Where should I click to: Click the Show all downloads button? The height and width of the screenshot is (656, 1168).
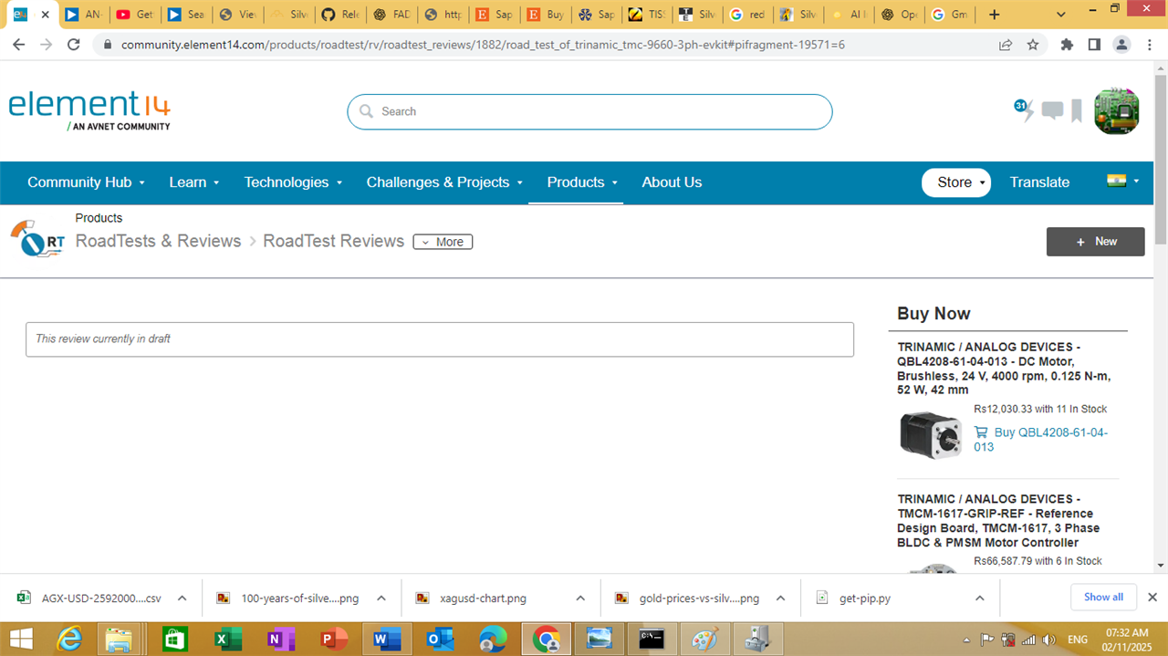click(1103, 597)
